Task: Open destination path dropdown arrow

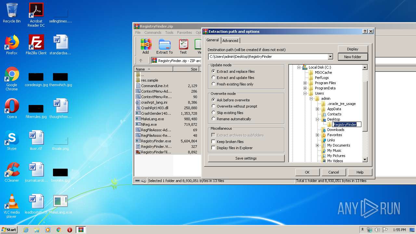Action: (x=331, y=57)
